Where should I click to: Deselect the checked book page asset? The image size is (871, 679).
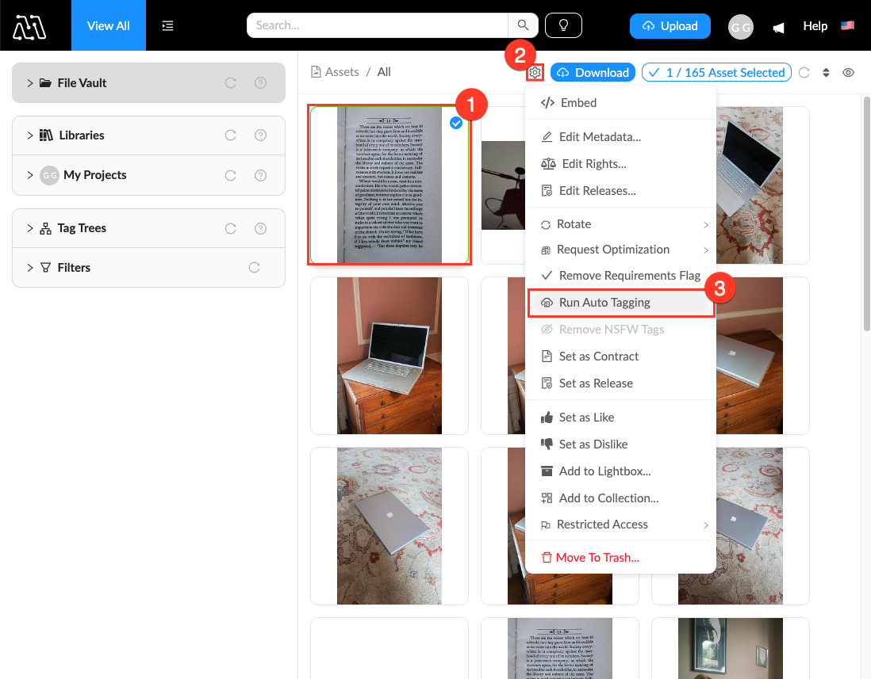pos(456,123)
